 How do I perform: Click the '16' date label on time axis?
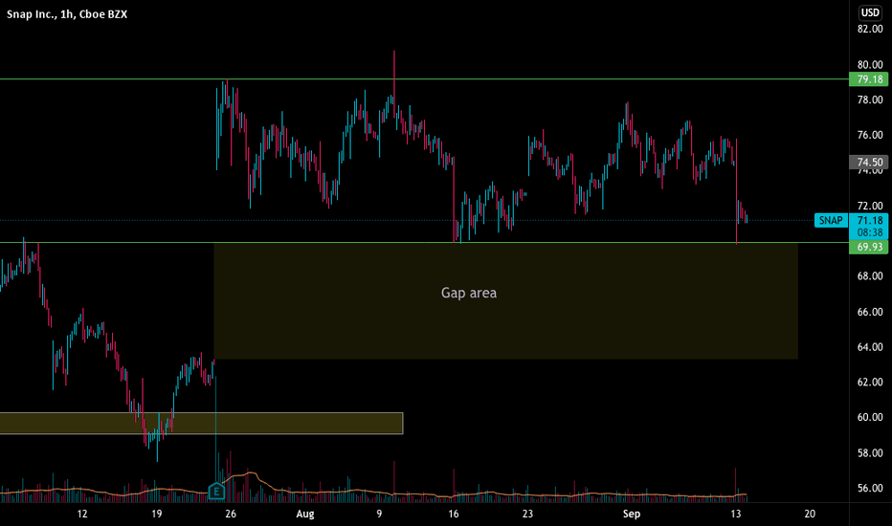(x=454, y=515)
